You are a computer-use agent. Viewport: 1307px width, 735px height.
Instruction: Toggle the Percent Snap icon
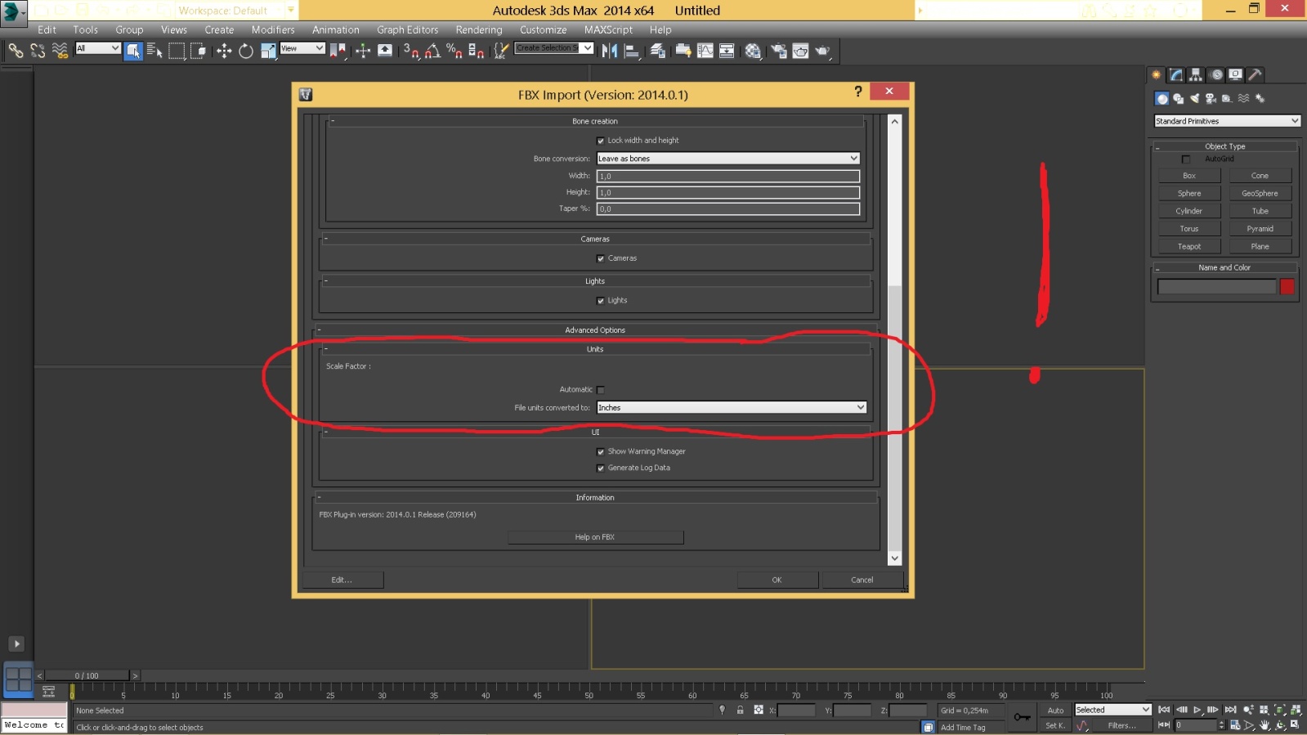454,51
